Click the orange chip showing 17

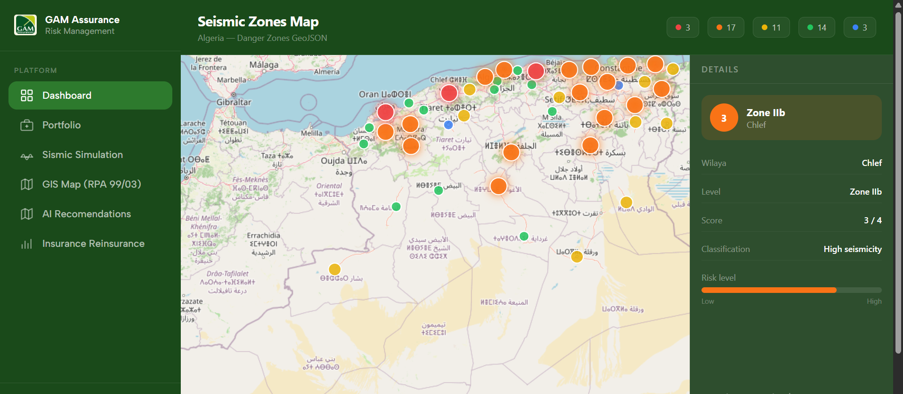726,27
